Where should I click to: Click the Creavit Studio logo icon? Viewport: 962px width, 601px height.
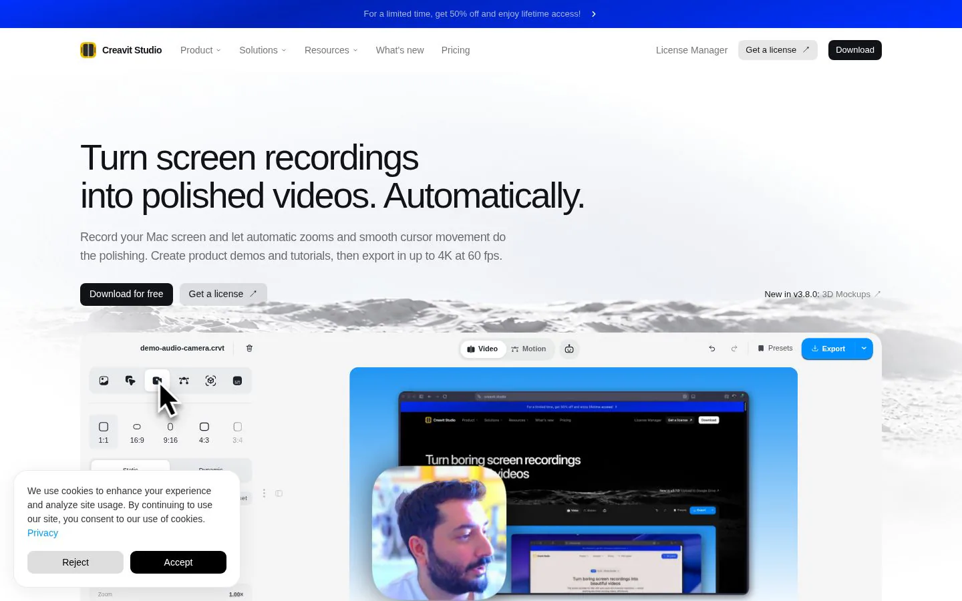tap(88, 50)
